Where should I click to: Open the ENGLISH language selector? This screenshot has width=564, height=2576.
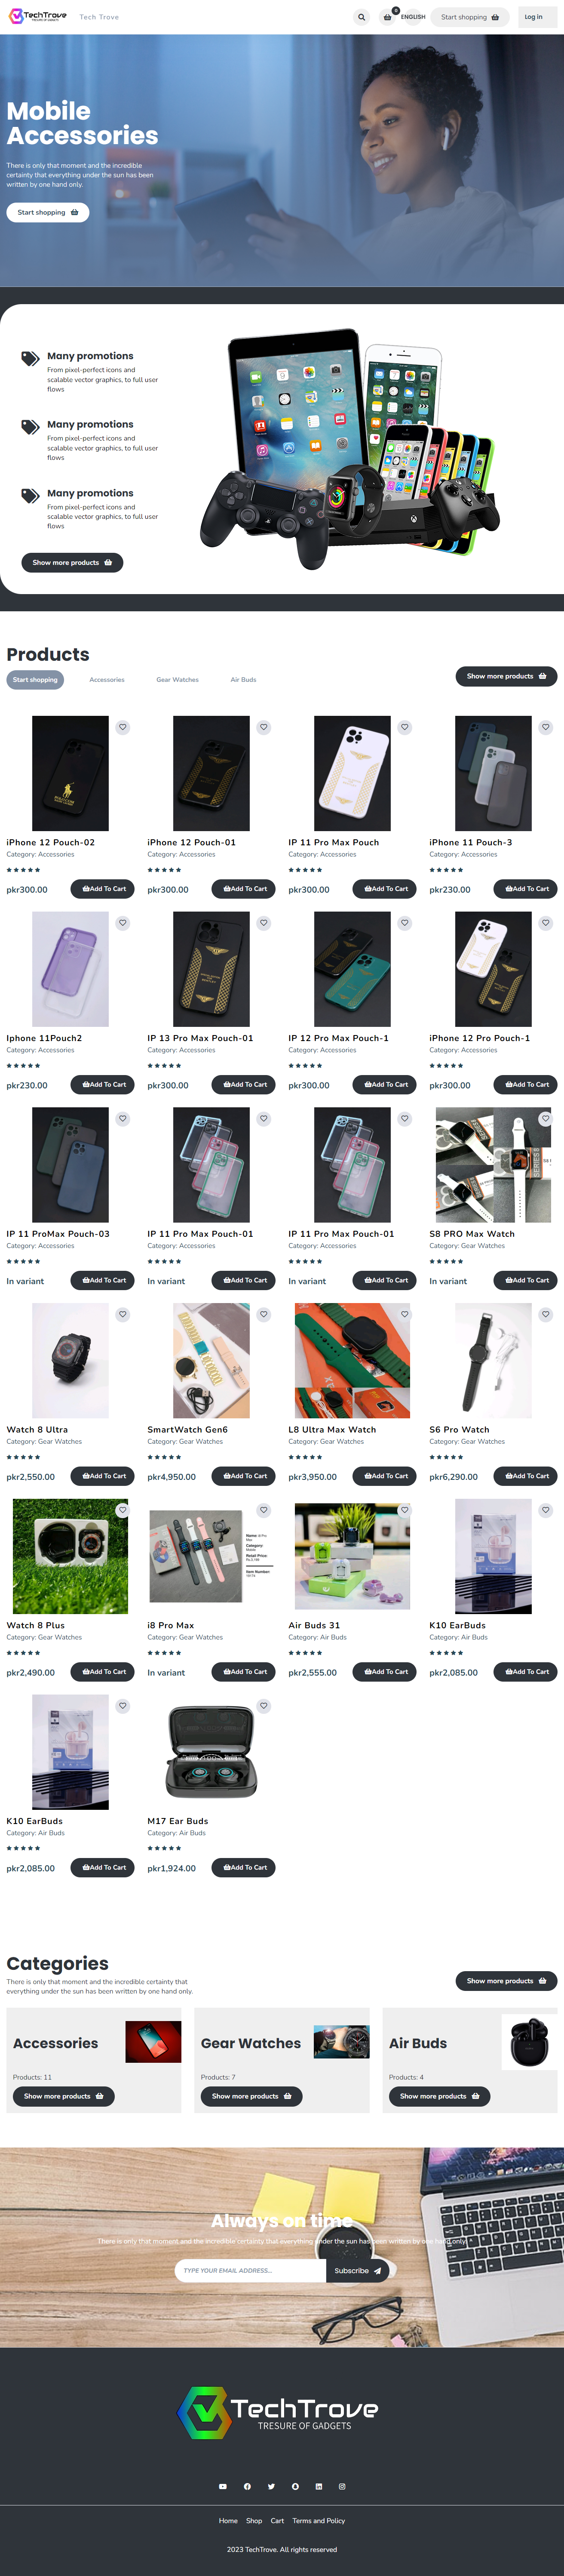tap(413, 17)
